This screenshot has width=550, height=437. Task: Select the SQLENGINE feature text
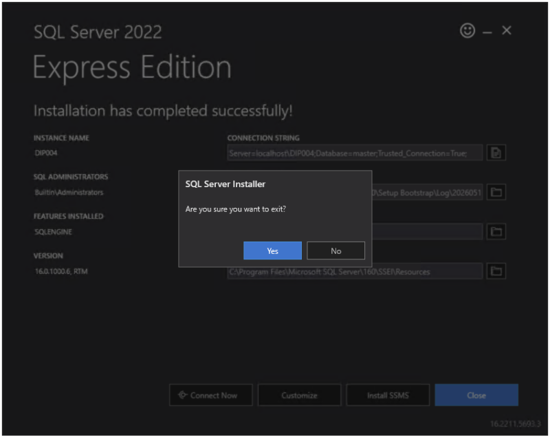(x=54, y=232)
